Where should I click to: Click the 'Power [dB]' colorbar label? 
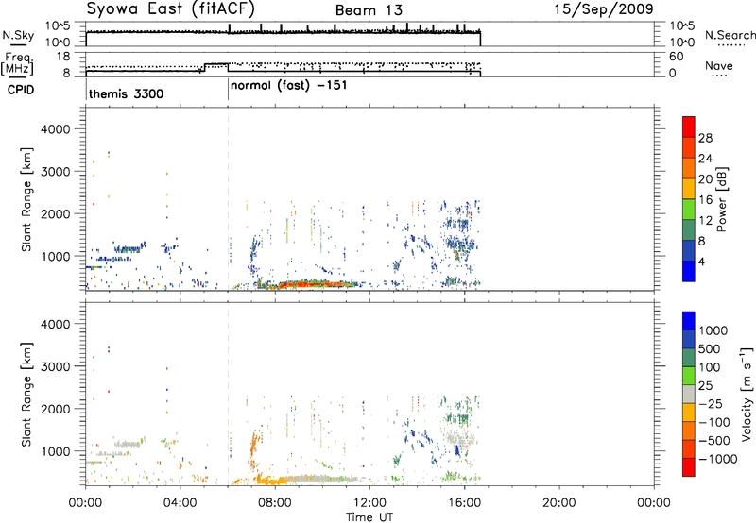pos(721,199)
